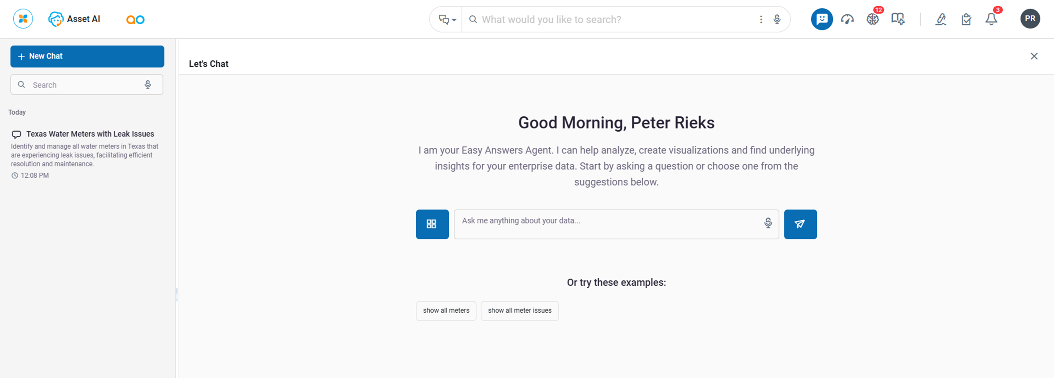Viewport: 1054px width, 378px height.
Task: Activate voice input in top search bar
Action: click(777, 19)
